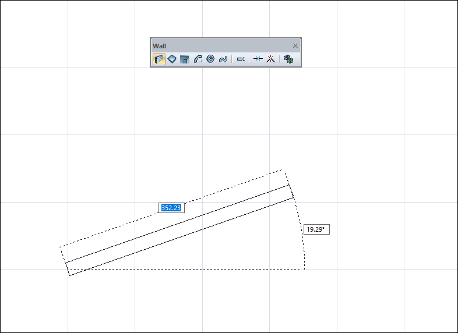The width and height of the screenshot is (458, 333).
Task: Click the join walls icon
Action: 258,59
